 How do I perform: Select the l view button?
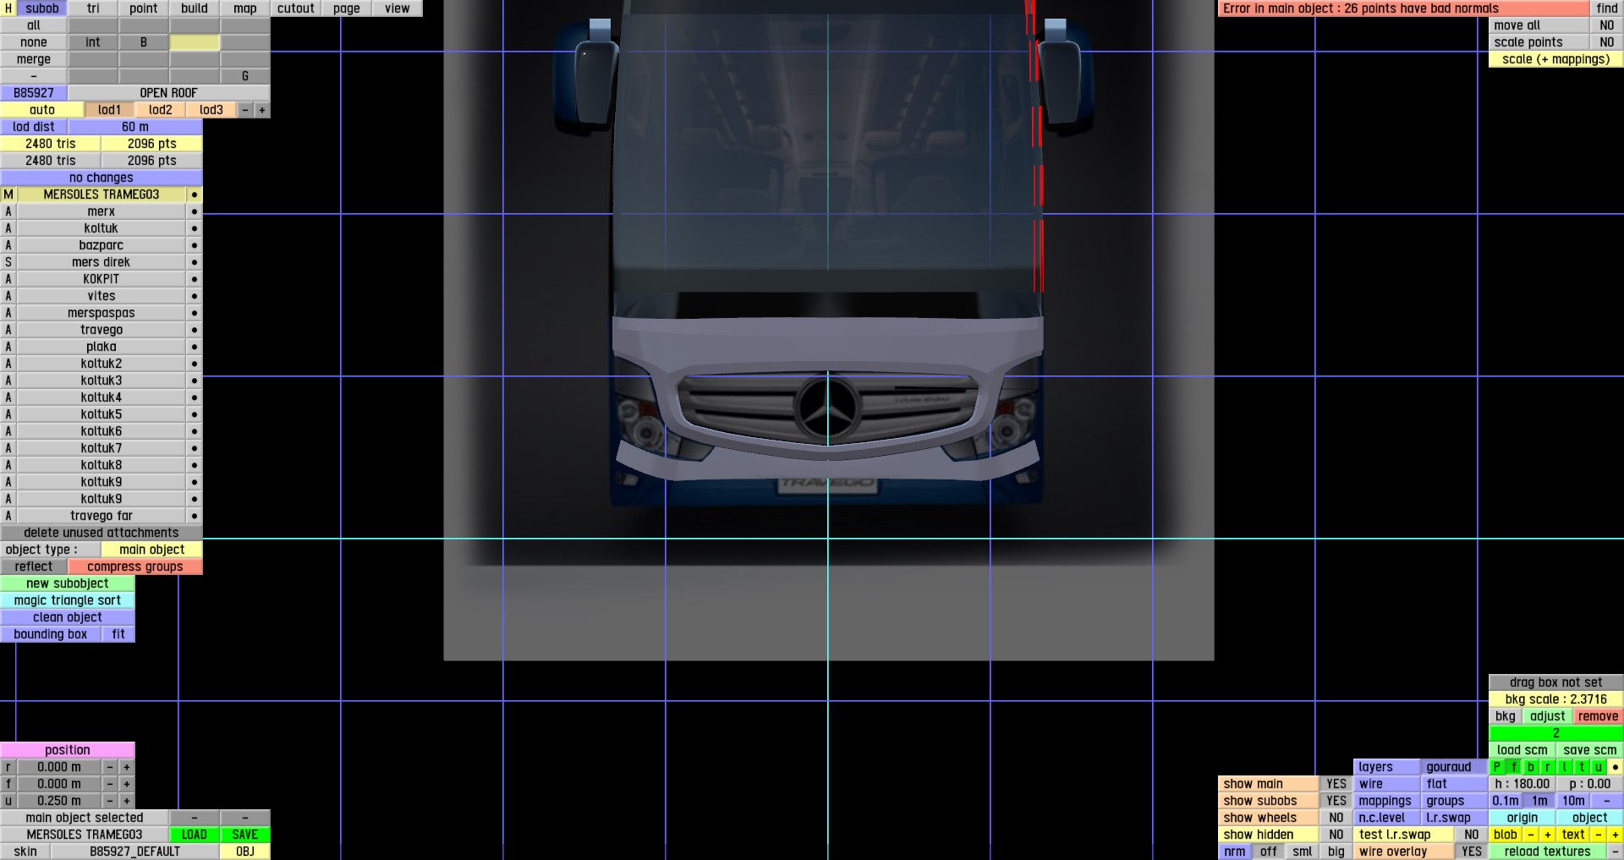[x=1565, y=767]
